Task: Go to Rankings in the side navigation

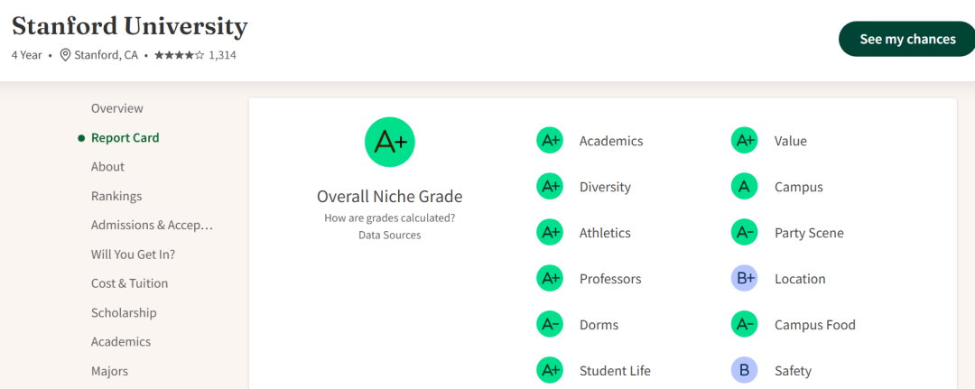Action: tap(116, 196)
